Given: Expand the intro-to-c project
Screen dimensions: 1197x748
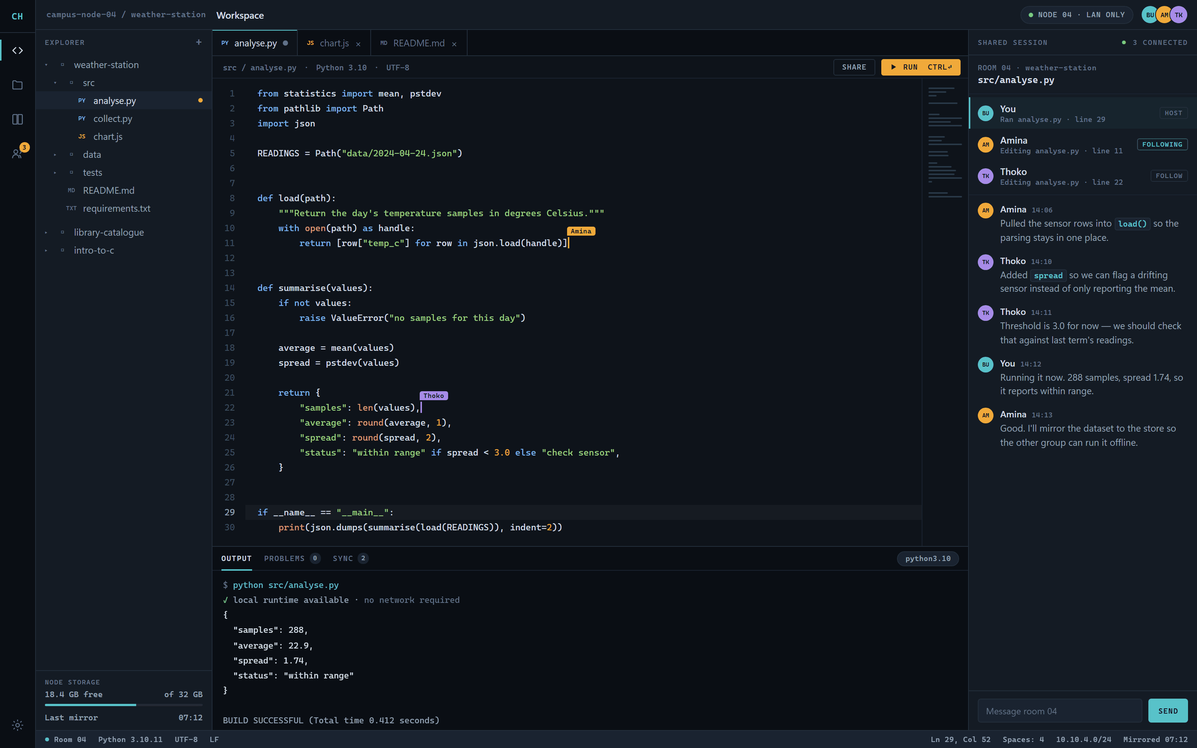Looking at the screenshot, I should point(46,250).
